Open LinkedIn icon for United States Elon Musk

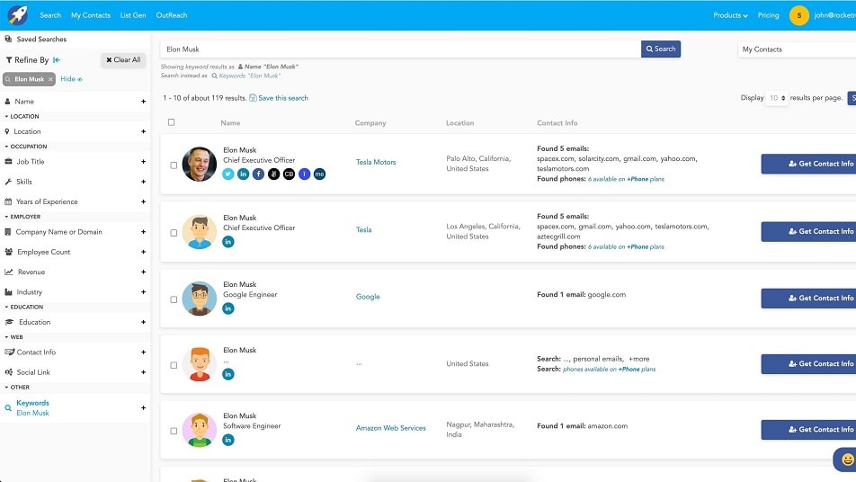228,374
